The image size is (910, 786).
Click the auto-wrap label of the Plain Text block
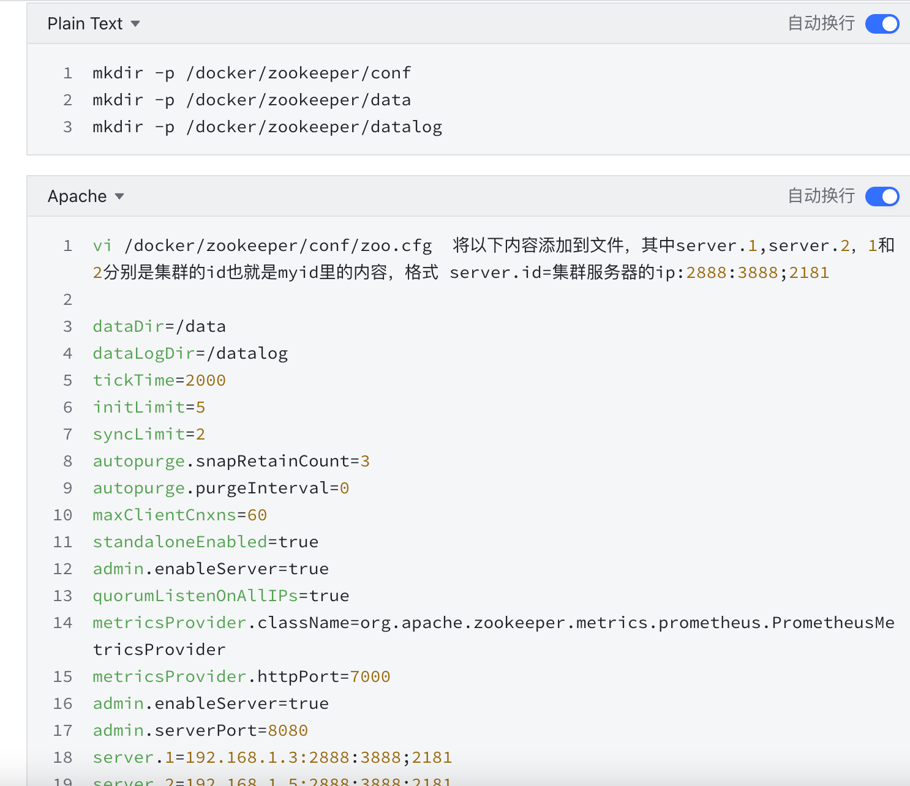(x=821, y=23)
